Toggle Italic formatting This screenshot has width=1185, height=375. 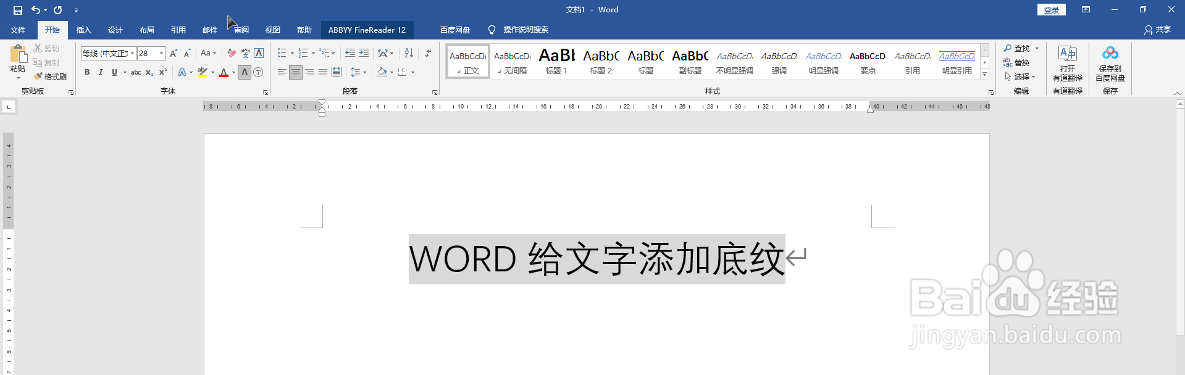pyautogui.click(x=101, y=72)
